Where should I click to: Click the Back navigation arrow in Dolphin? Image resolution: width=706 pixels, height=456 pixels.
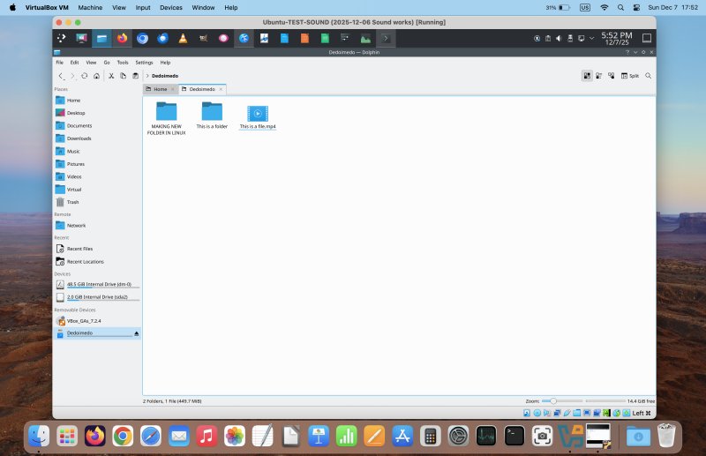(x=61, y=76)
